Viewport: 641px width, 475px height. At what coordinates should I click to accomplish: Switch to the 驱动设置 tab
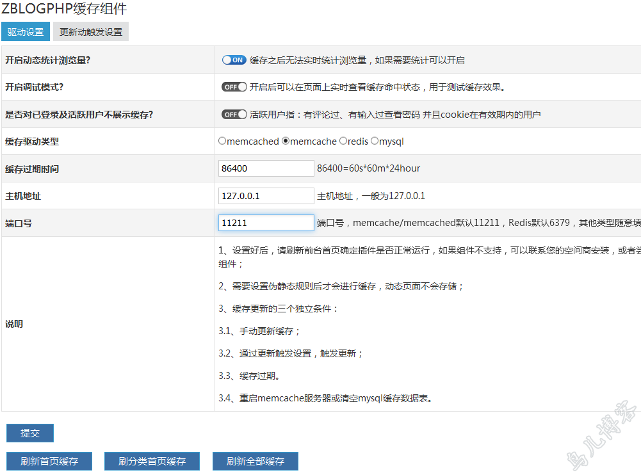[26, 31]
